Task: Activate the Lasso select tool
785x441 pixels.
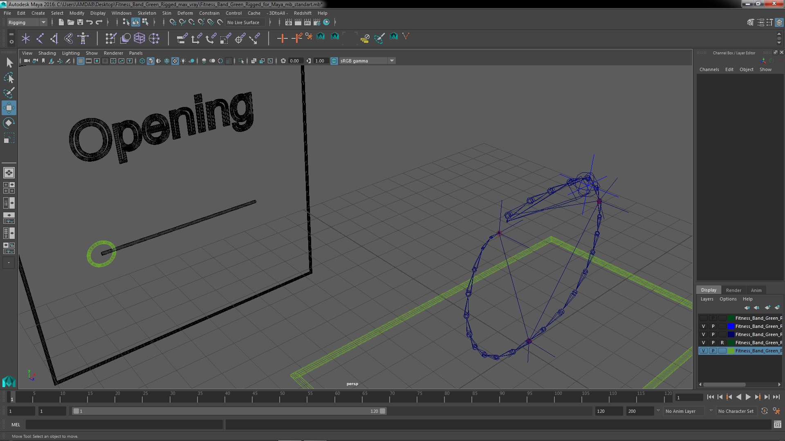Action: (x=9, y=78)
